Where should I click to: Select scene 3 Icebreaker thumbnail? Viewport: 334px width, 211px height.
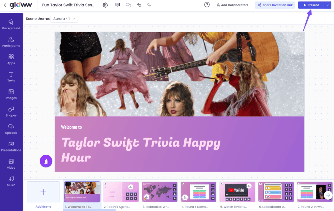[x=159, y=192]
